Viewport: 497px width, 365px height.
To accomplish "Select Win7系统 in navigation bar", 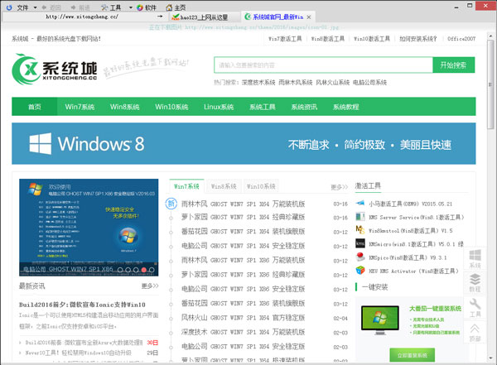I will point(80,107).
